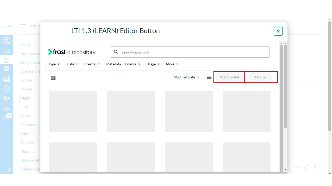
Task: Go to Home in course menu
Action: [x=26, y=45]
